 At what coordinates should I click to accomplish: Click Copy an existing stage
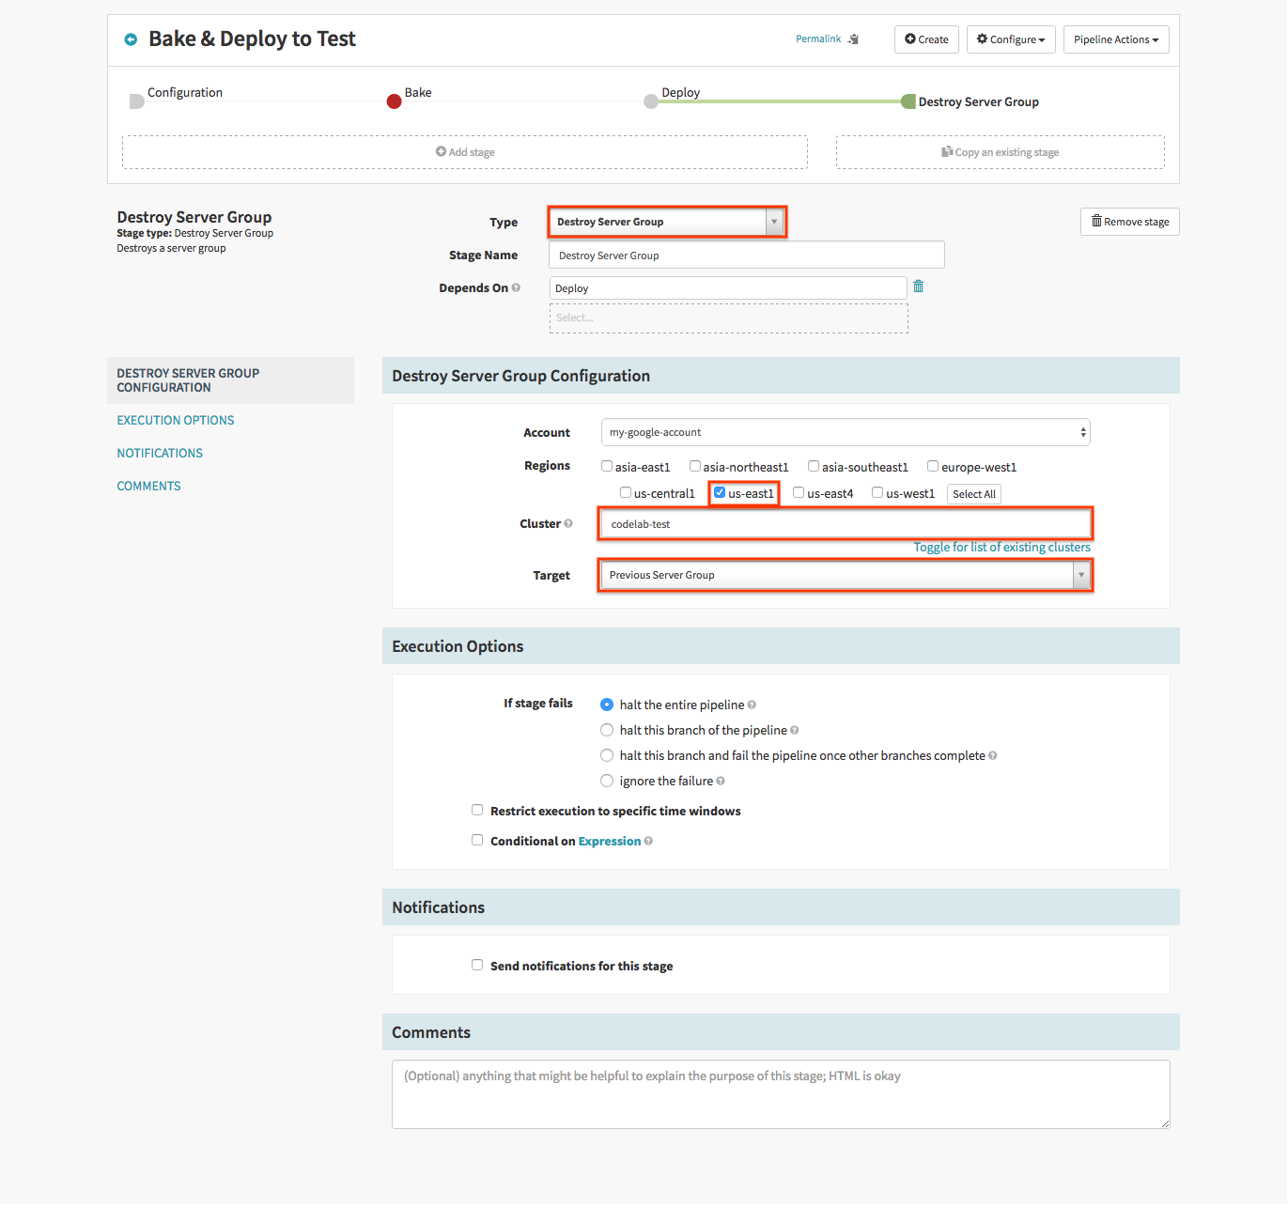[x=1001, y=152]
